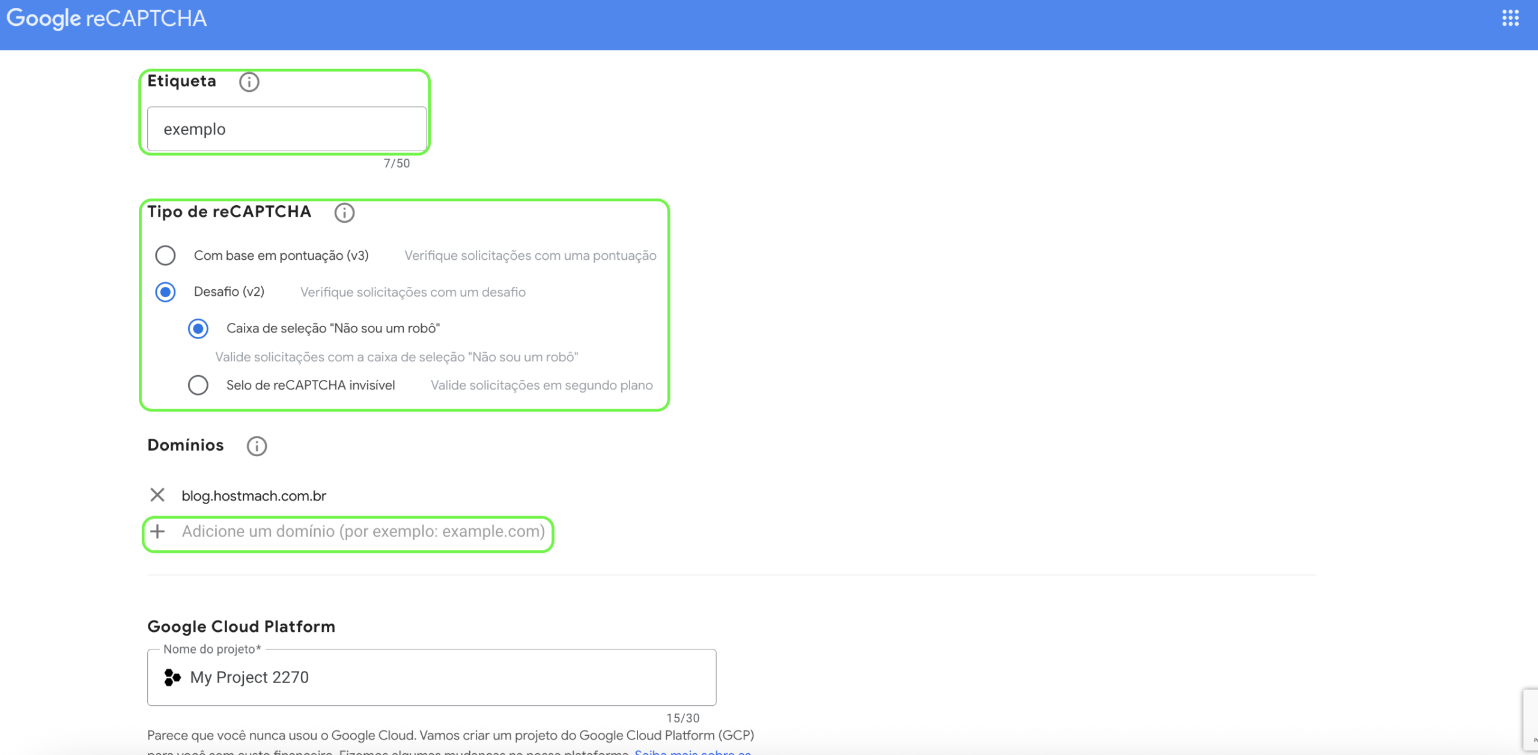Viewport: 1538px width, 755px height.
Task: Click the "15/30" character counter
Action: click(682, 718)
